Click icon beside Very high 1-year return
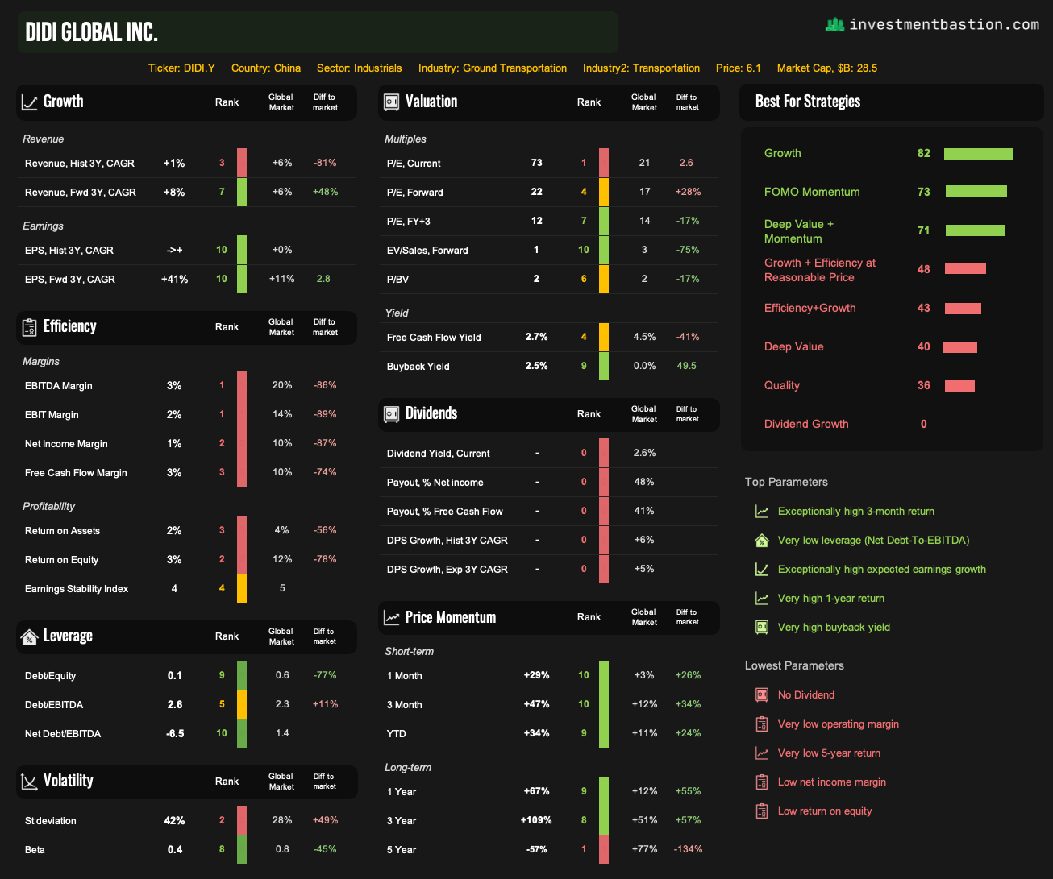Screen dimensions: 1053x879 pyautogui.click(x=762, y=599)
